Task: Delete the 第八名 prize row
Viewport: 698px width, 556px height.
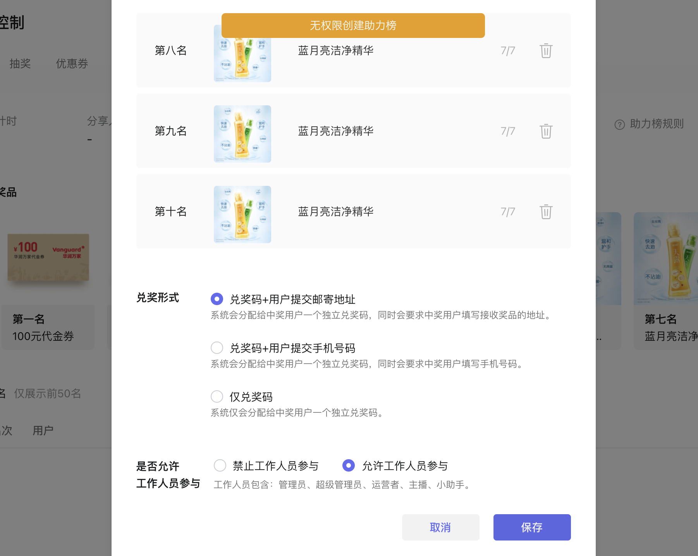Action: point(546,51)
